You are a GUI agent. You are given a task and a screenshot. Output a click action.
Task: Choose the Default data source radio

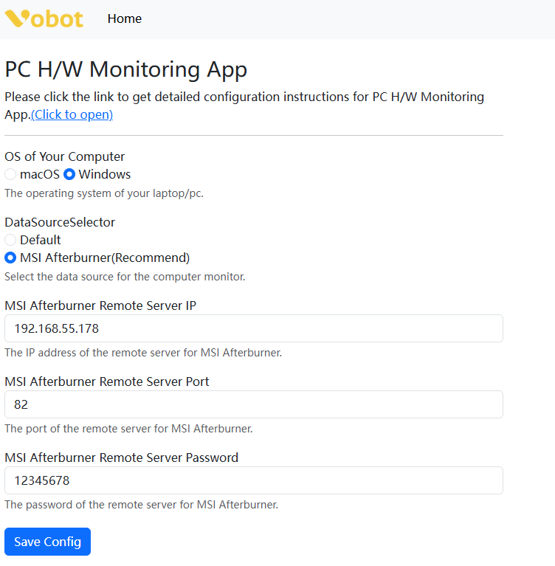point(10,240)
